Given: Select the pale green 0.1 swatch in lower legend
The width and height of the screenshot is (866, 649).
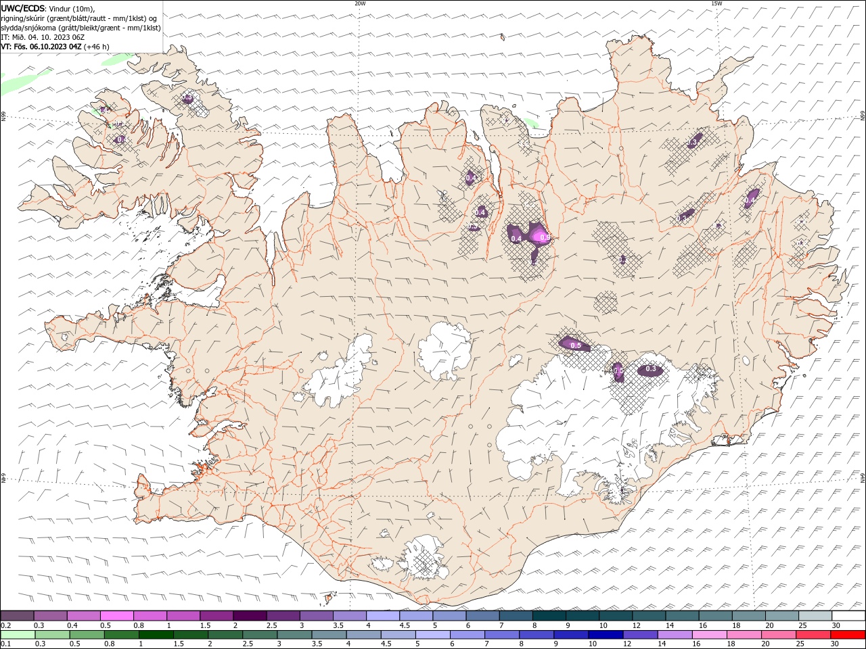Looking at the screenshot, I should point(18,634).
